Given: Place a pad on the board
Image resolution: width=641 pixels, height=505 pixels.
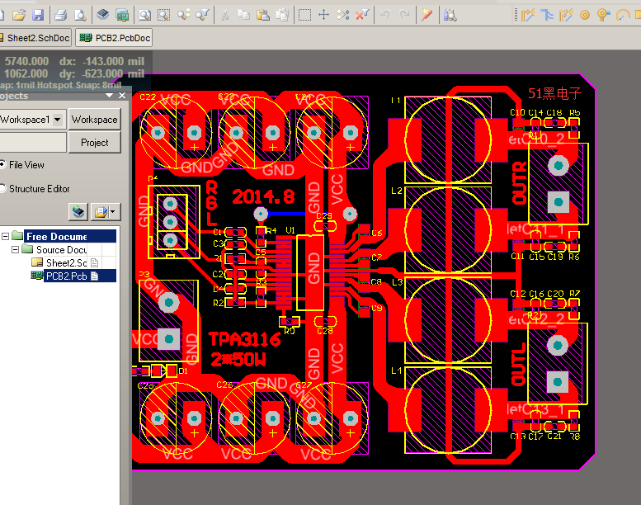Looking at the screenshot, I should click(585, 16).
